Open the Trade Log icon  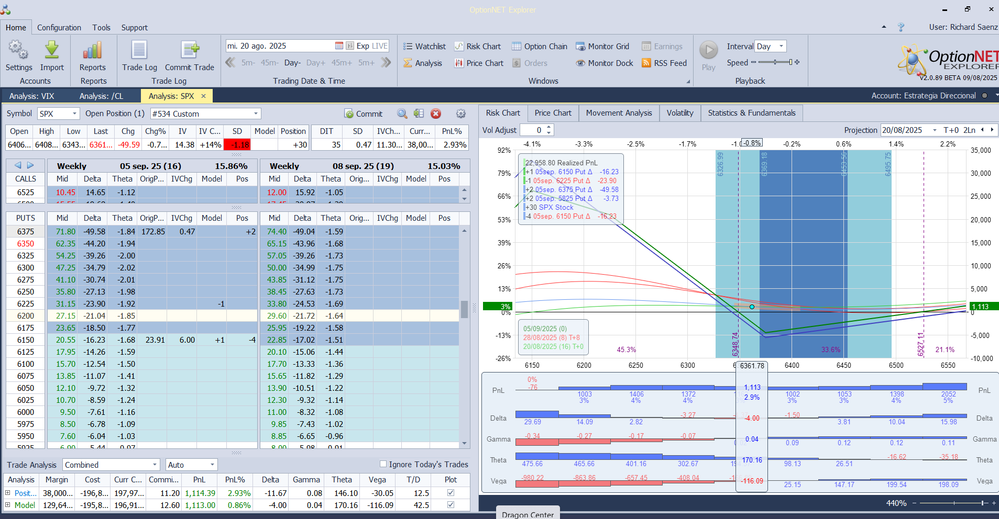(x=139, y=51)
